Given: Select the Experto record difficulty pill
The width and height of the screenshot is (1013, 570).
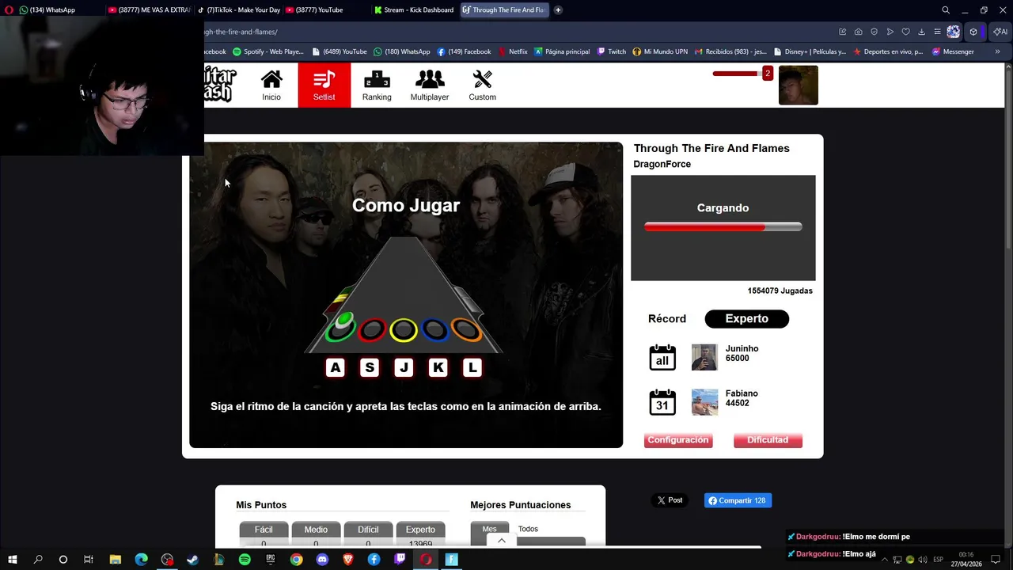Looking at the screenshot, I should tap(747, 319).
